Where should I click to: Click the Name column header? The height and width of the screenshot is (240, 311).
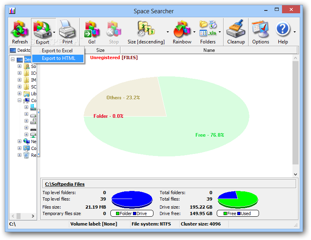(209, 50)
